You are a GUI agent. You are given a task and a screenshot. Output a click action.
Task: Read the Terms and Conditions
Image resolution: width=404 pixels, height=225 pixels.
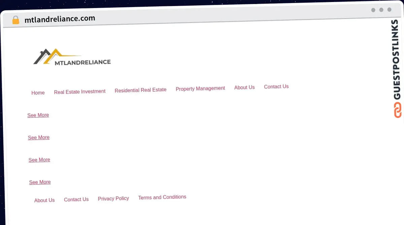click(162, 197)
